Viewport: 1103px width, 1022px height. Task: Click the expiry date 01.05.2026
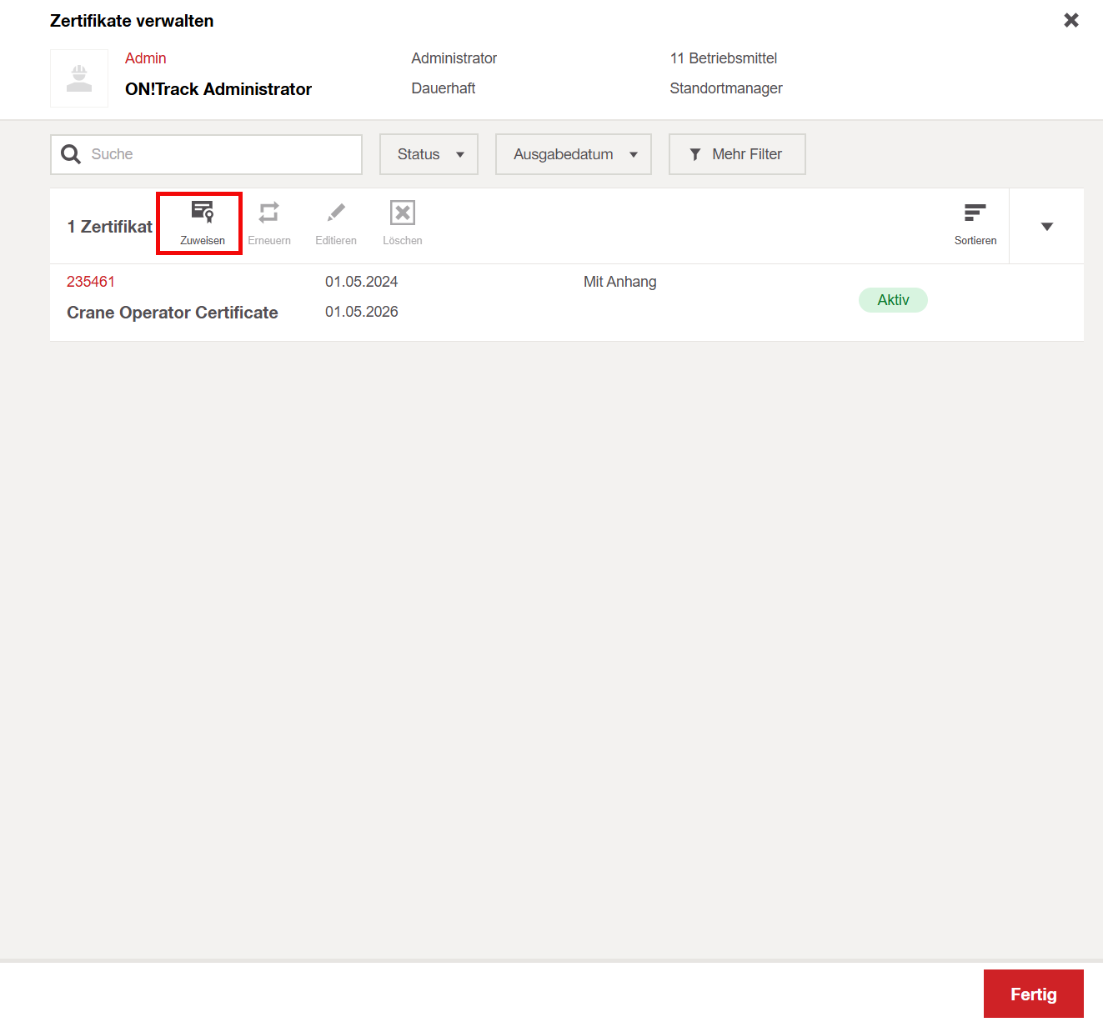[x=362, y=312]
